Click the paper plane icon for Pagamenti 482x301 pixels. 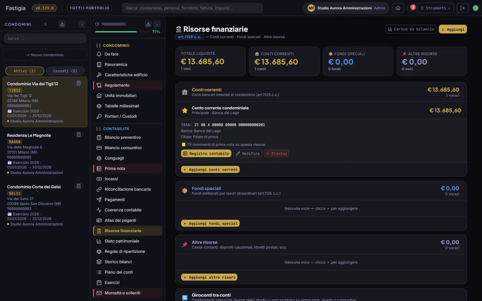(99, 200)
